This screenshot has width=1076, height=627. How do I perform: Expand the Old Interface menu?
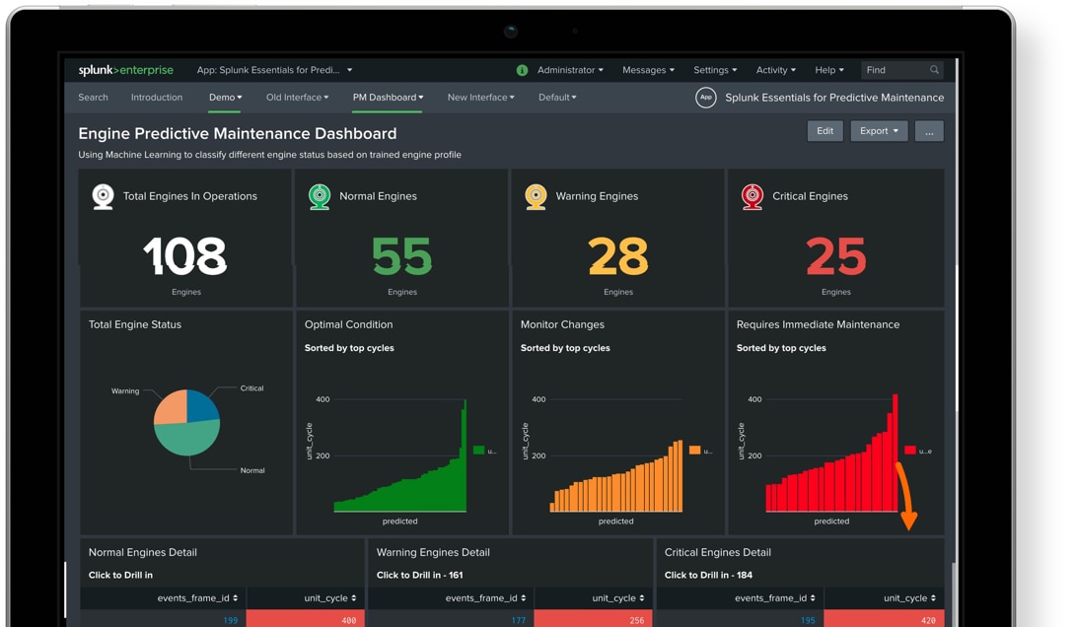(x=297, y=98)
